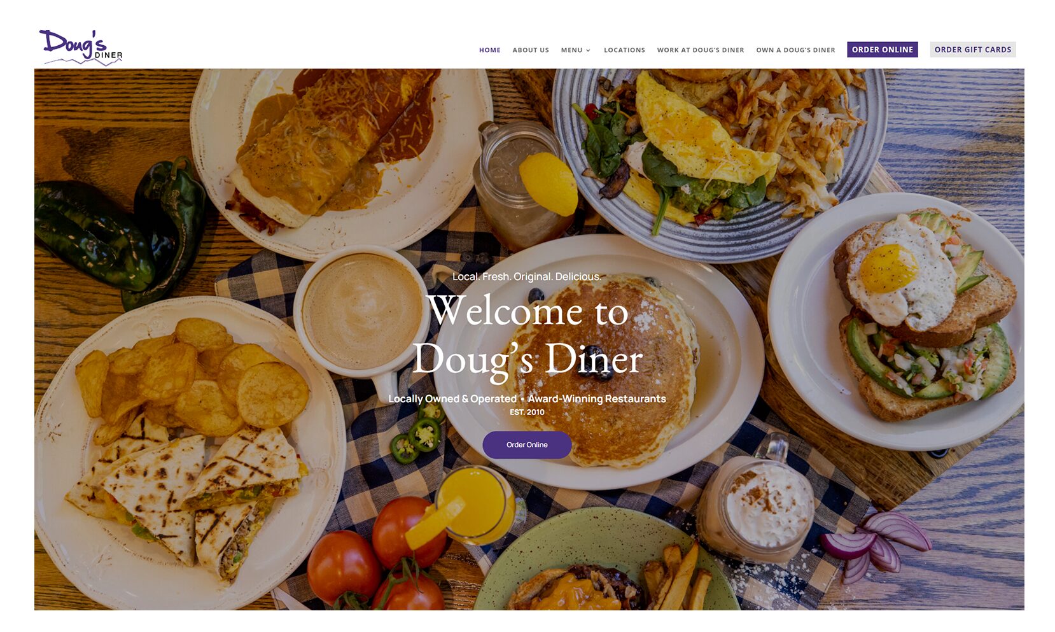The height and width of the screenshot is (632, 1055).
Task: Go to About Us page
Action: coord(530,50)
